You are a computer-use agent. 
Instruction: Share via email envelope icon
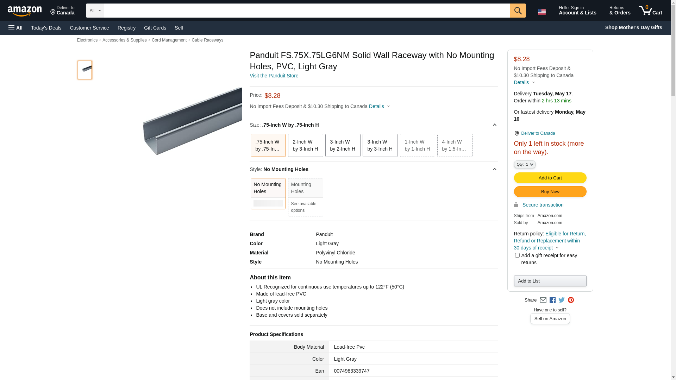[x=543, y=300]
